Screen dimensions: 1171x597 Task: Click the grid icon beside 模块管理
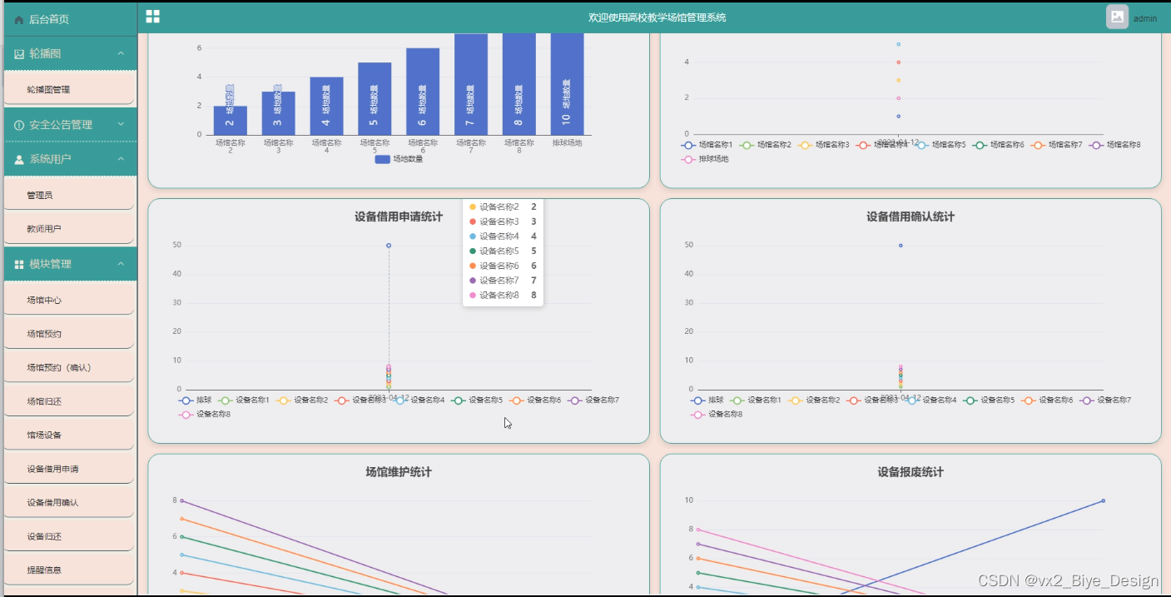(19, 264)
